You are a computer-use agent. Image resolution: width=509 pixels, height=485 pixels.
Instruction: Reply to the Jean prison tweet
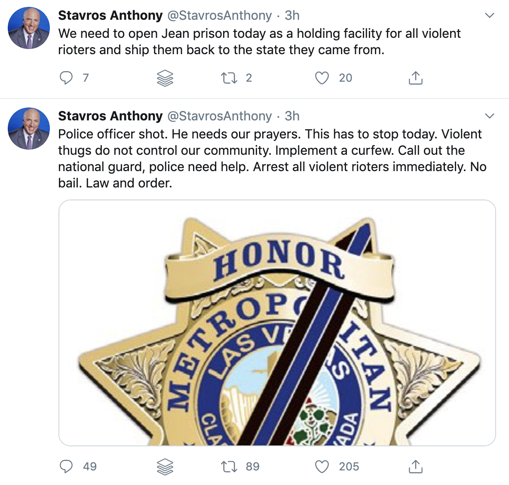coord(66,78)
